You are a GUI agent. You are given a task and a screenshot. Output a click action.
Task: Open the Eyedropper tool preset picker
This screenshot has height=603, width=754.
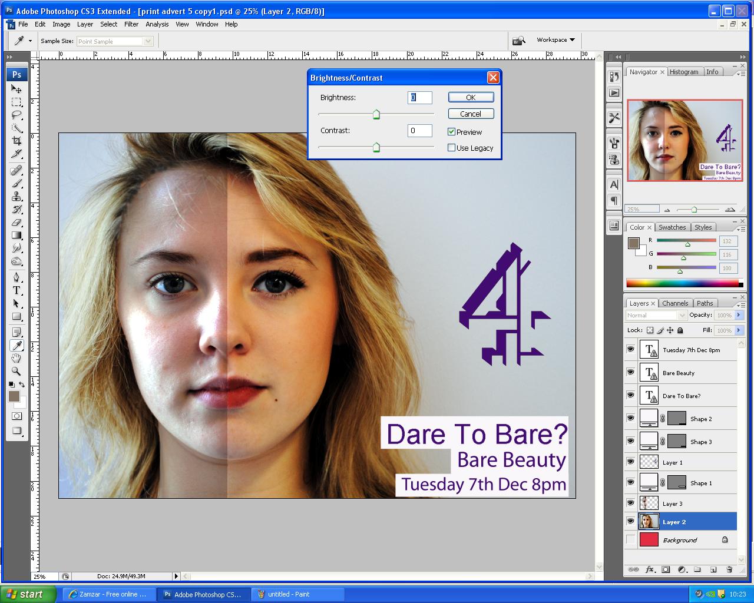point(22,41)
